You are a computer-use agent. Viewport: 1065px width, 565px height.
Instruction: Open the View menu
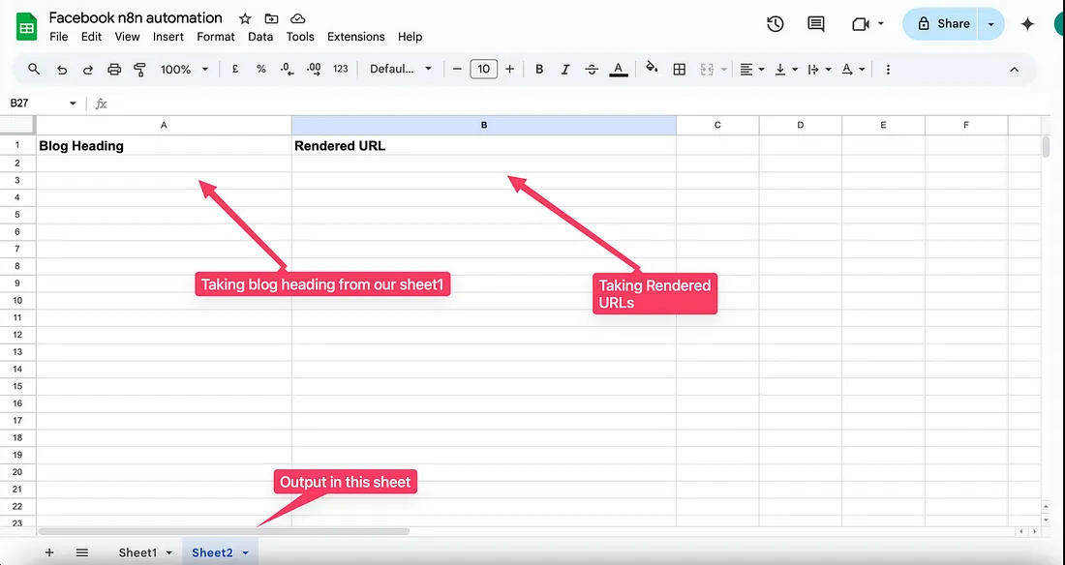pyautogui.click(x=127, y=37)
